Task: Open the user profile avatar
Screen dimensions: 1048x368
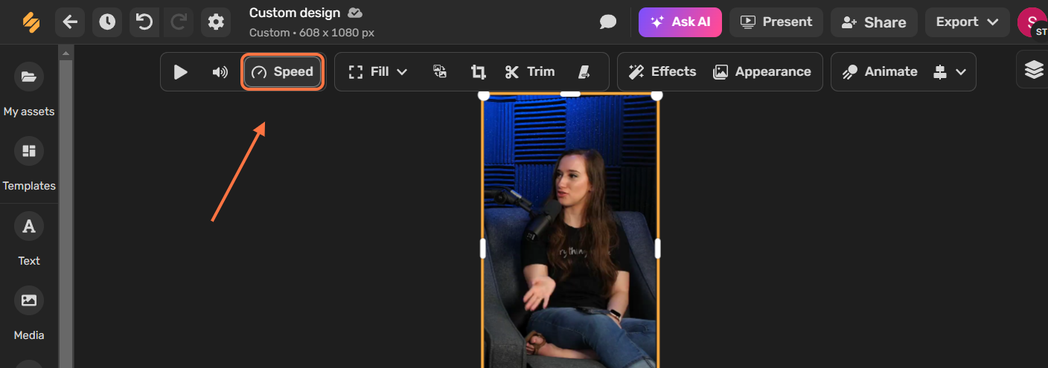Action: point(1032,22)
